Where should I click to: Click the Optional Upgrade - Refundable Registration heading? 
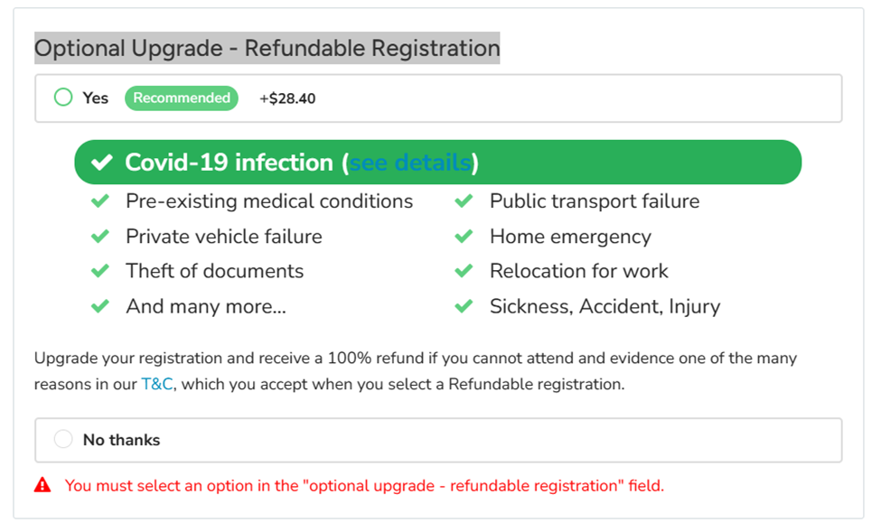[x=267, y=48]
